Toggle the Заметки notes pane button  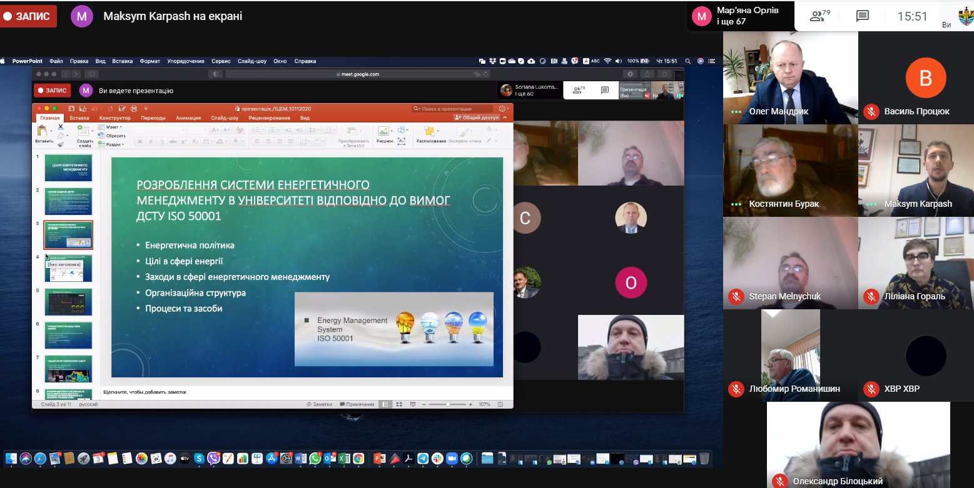[319, 404]
